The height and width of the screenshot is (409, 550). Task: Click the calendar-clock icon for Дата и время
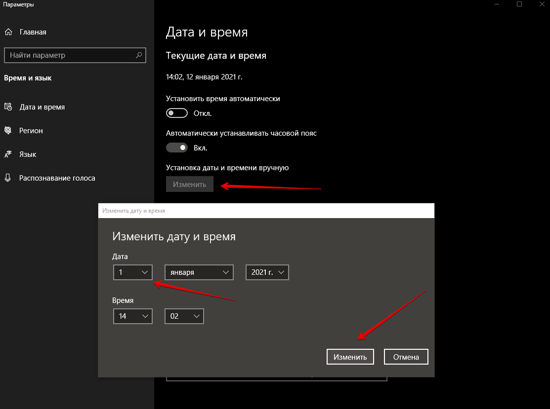8,107
